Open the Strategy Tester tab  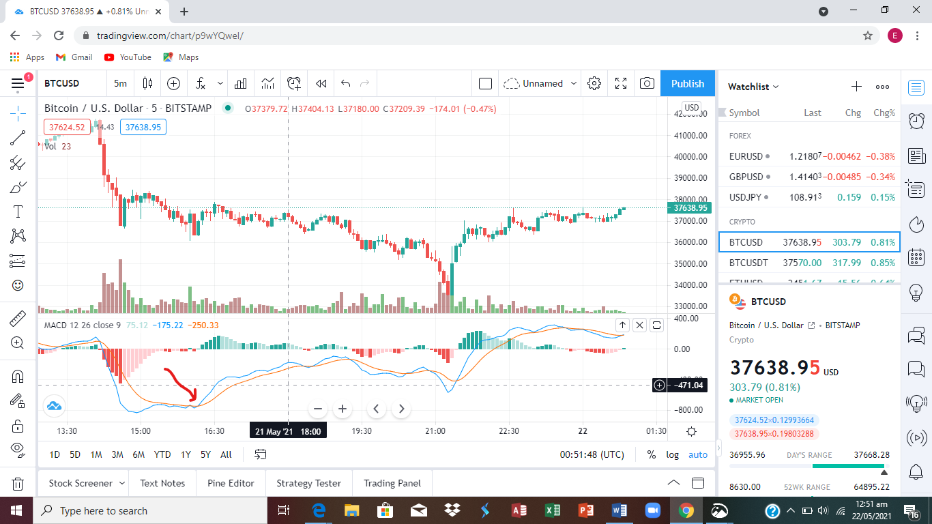[308, 483]
